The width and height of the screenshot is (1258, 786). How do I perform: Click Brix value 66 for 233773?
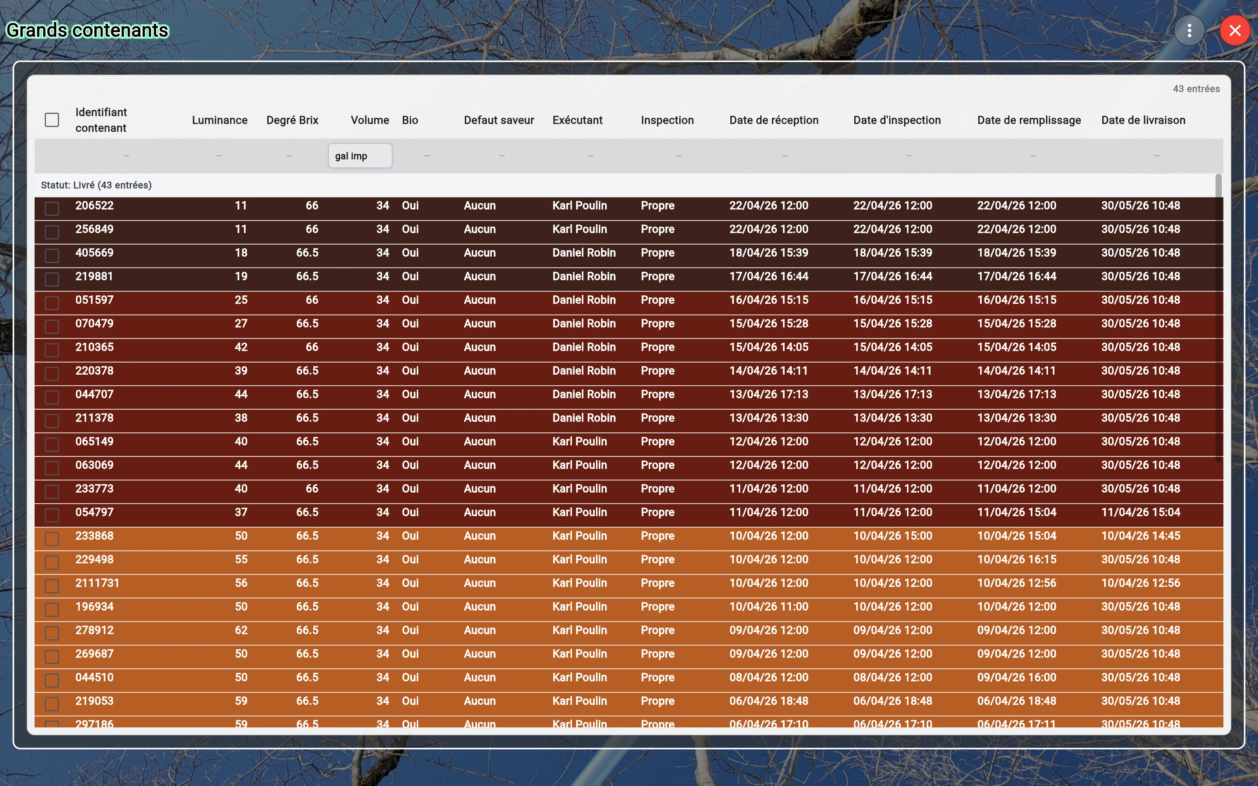click(x=312, y=489)
